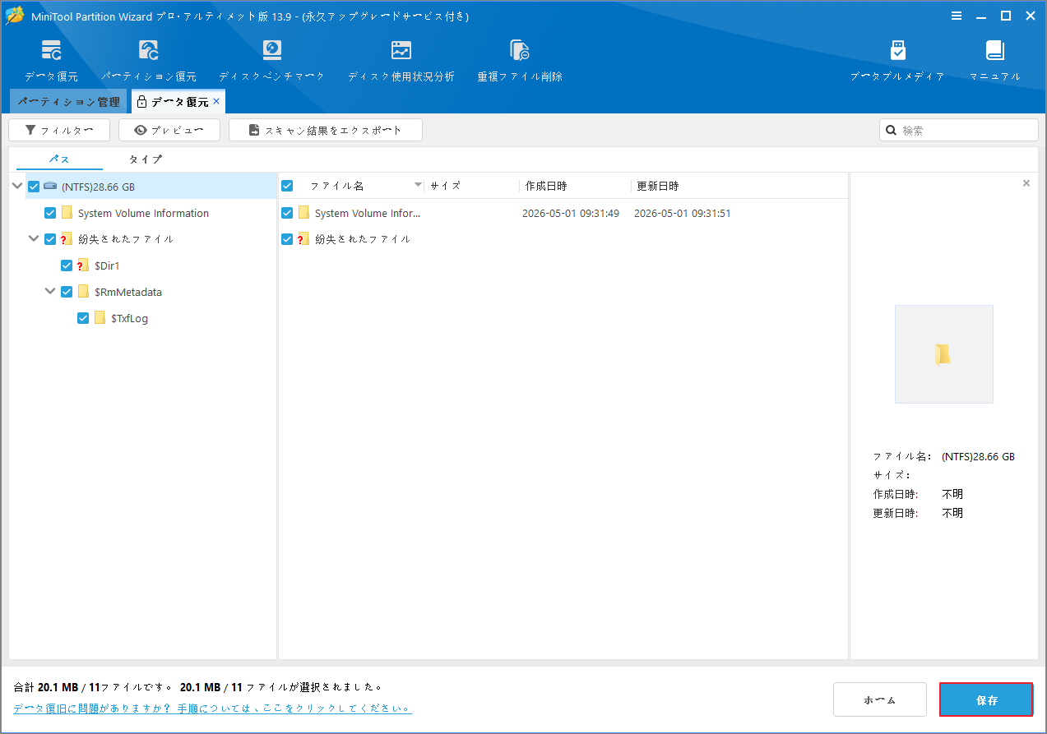Screen dimensions: 1047x734
Task: Click the hamburger menu icon in title bar
Action: tap(957, 16)
